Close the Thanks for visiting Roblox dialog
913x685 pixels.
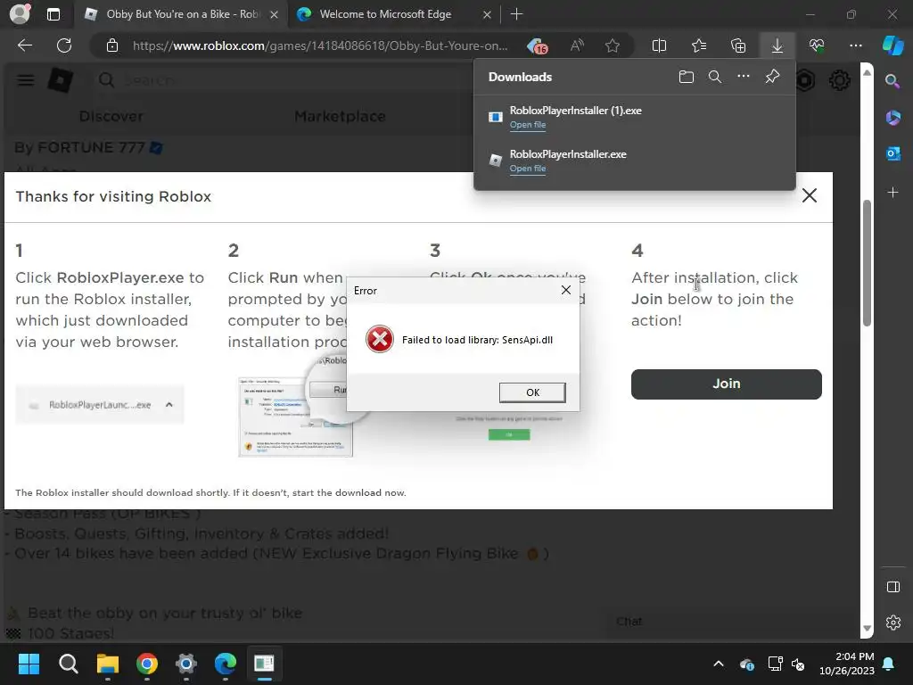pos(810,195)
